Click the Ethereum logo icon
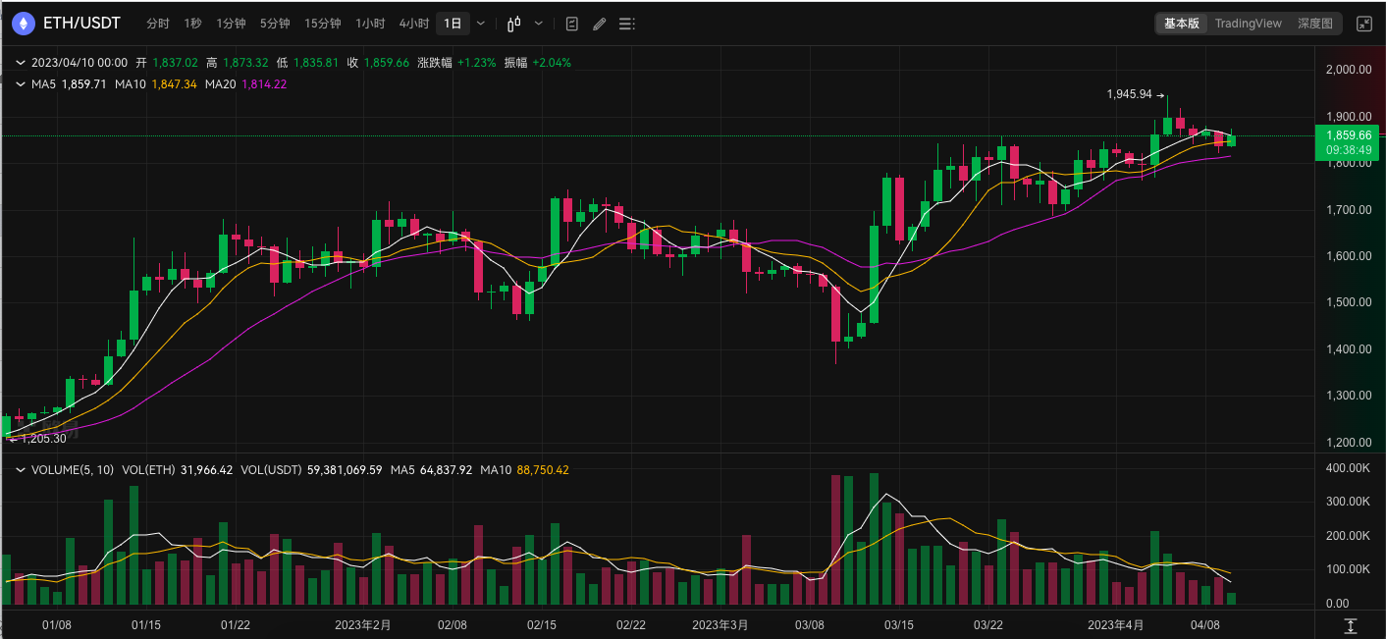The height and width of the screenshot is (639, 1386). tap(24, 23)
